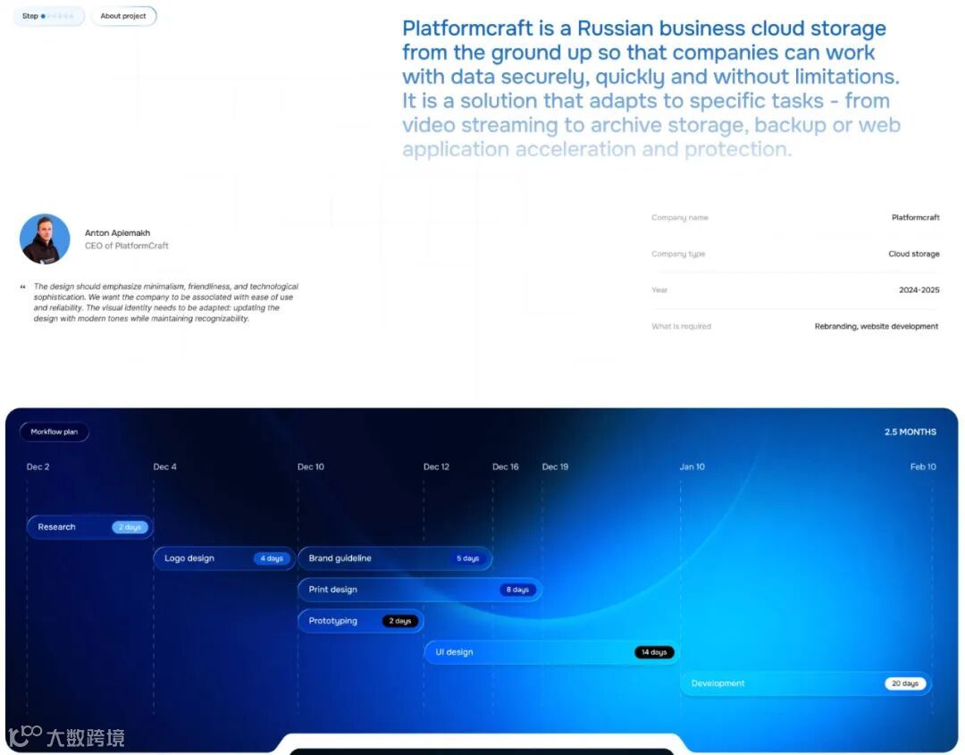
Task: Click the Platformcraft headline paragraph
Action: [651, 88]
